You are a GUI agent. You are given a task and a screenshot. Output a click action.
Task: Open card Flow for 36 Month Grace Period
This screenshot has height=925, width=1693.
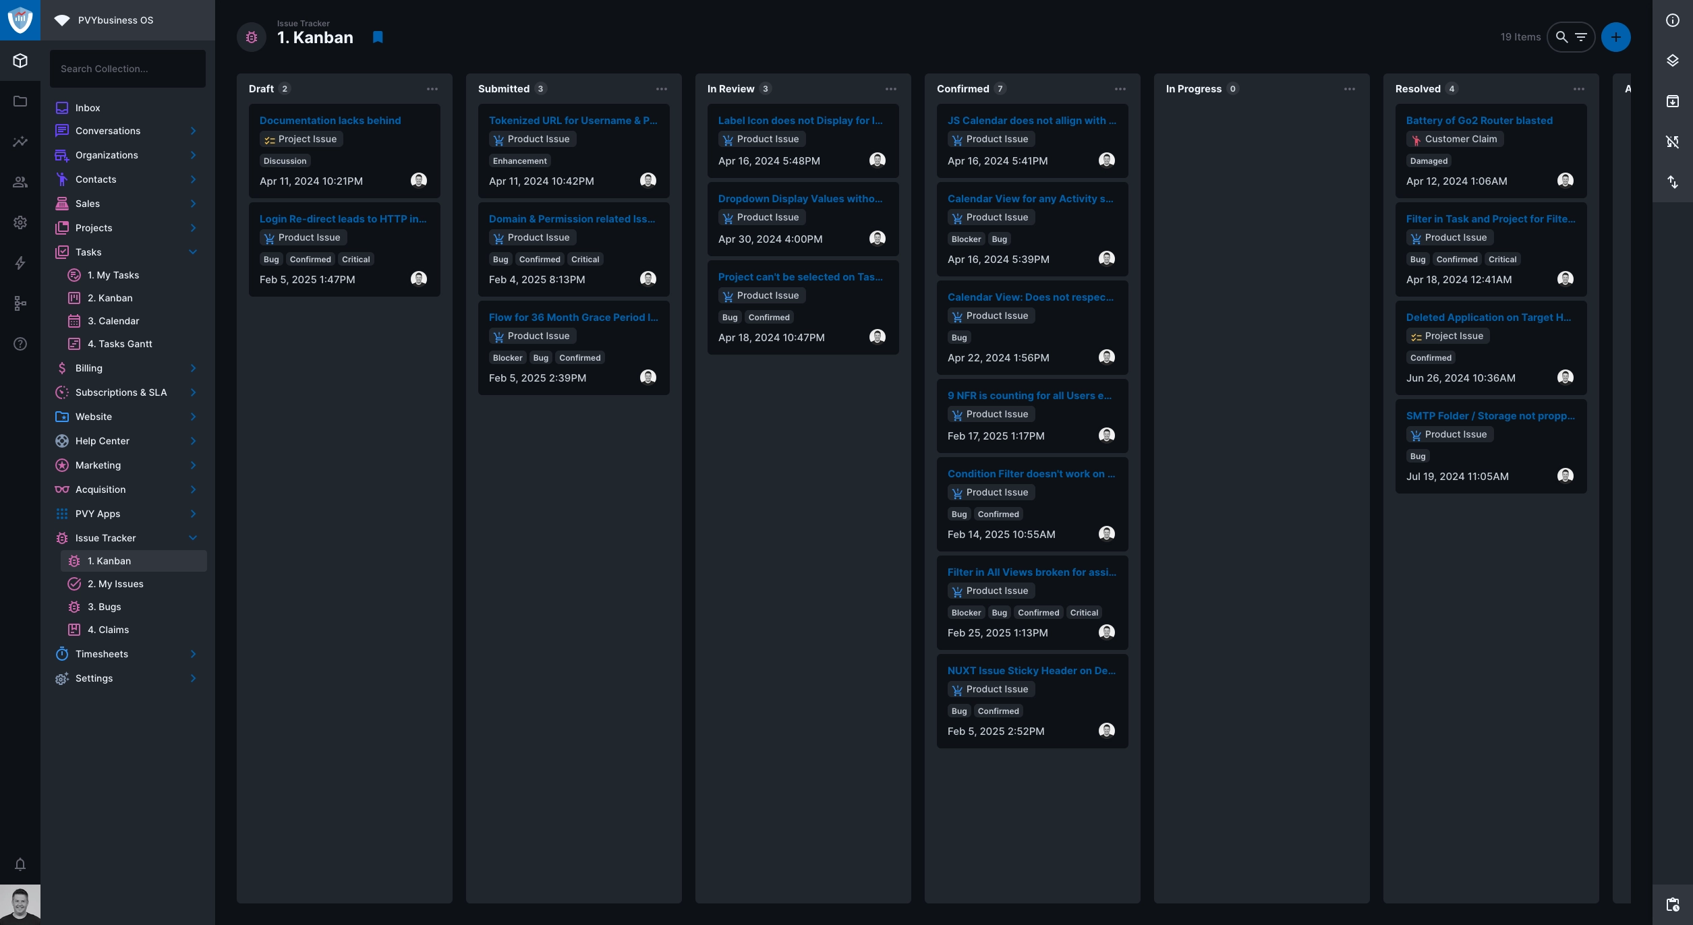pos(574,348)
